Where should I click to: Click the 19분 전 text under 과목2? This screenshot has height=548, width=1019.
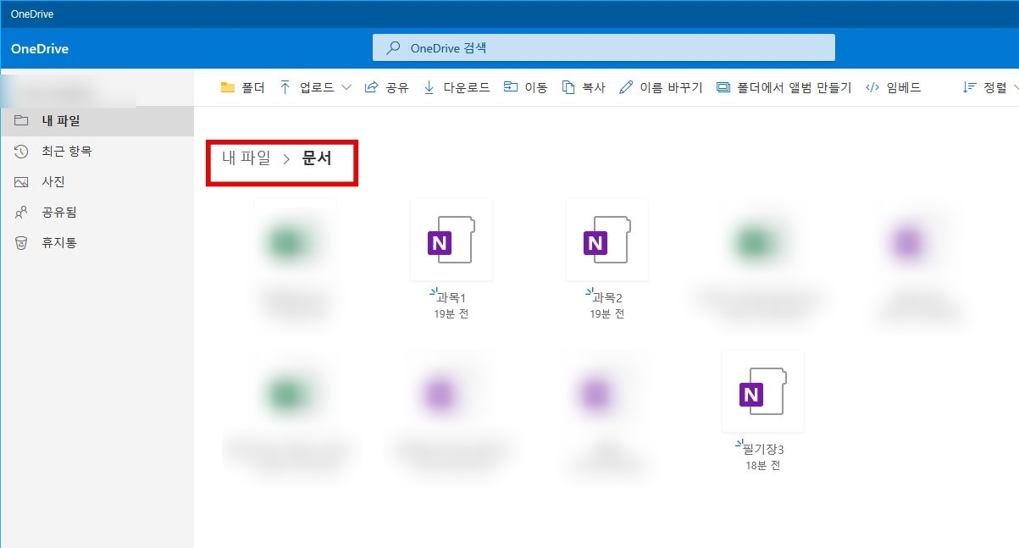pyautogui.click(x=606, y=314)
